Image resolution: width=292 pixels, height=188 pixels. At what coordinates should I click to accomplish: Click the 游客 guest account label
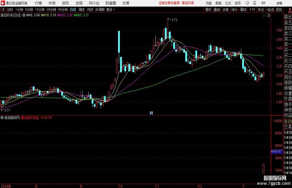click(279, 3)
